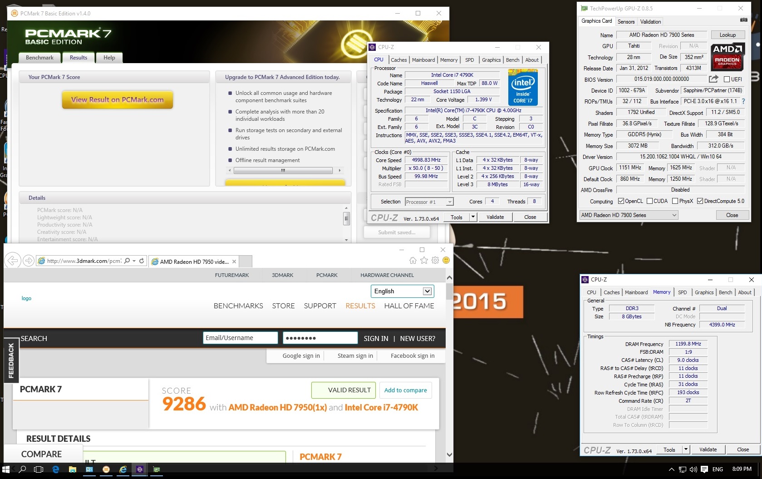762x479 pixels.
Task: Click the Bus Interface question mark in GPU-Z
Action: (x=743, y=101)
